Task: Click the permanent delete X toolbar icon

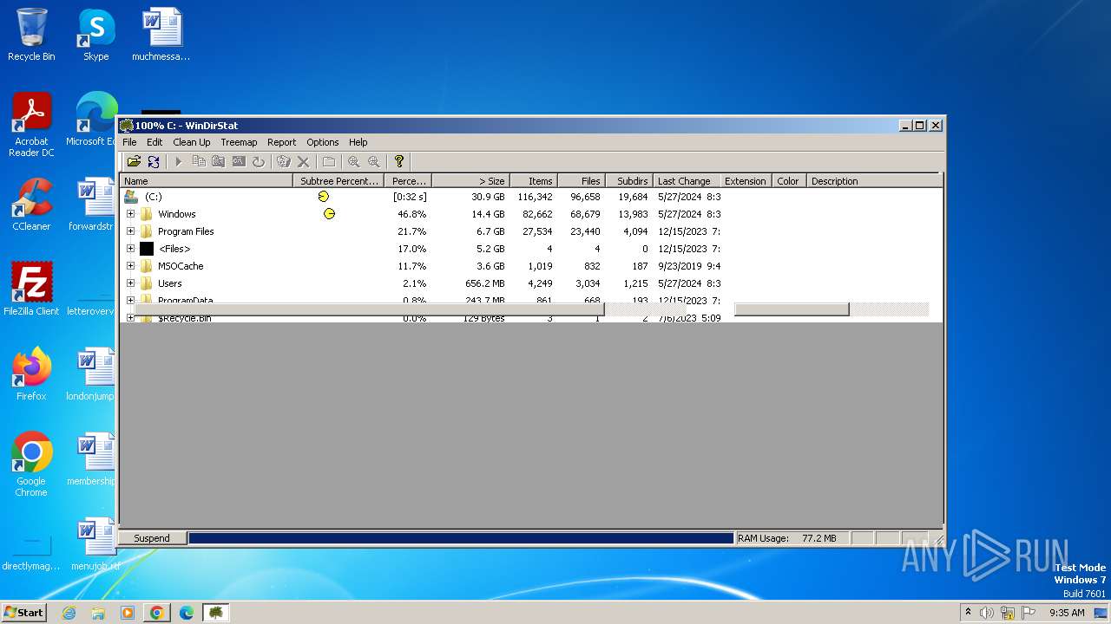Action: pos(303,161)
